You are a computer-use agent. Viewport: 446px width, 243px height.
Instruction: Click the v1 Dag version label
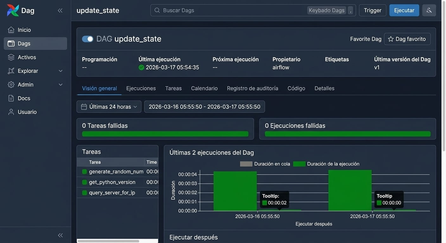click(x=377, y=67)
